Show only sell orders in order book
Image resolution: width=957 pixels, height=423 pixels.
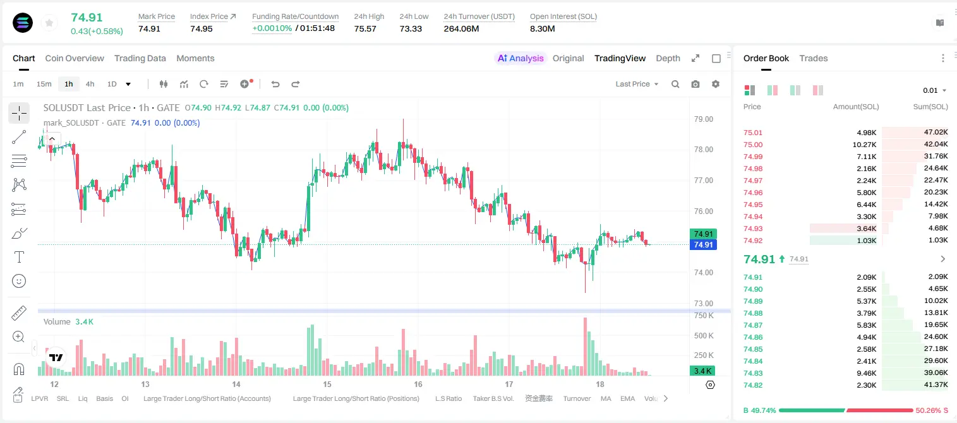(818, 90)
